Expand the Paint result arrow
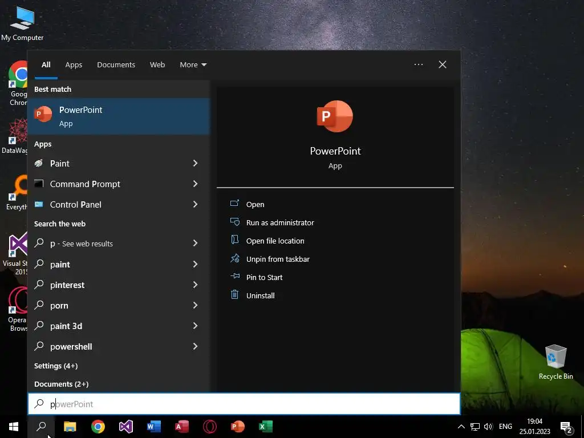The image size is (584, 438). click(195, 163)
